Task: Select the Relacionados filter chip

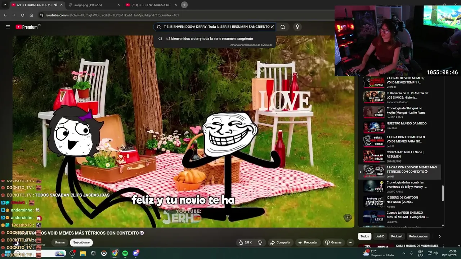Action: pos(418,236)
